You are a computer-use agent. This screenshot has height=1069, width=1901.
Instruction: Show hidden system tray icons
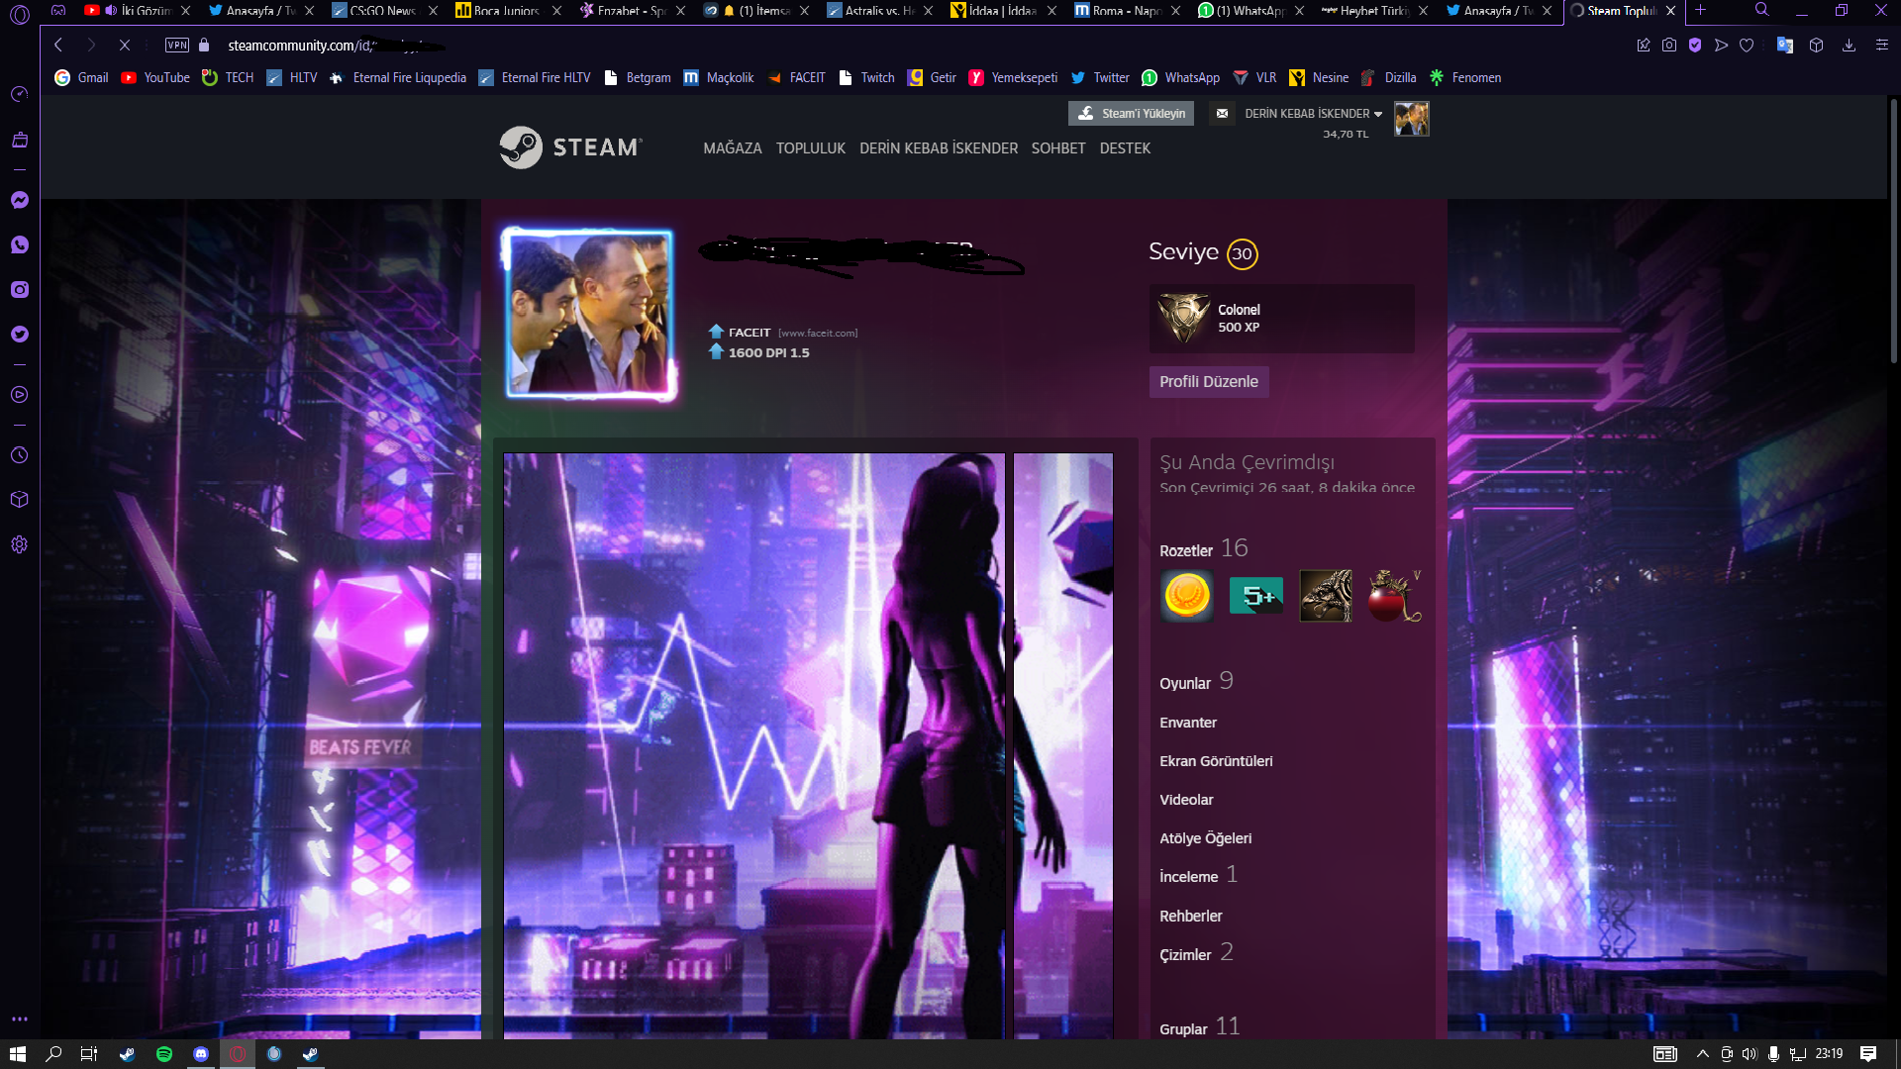point(1702,1054)
